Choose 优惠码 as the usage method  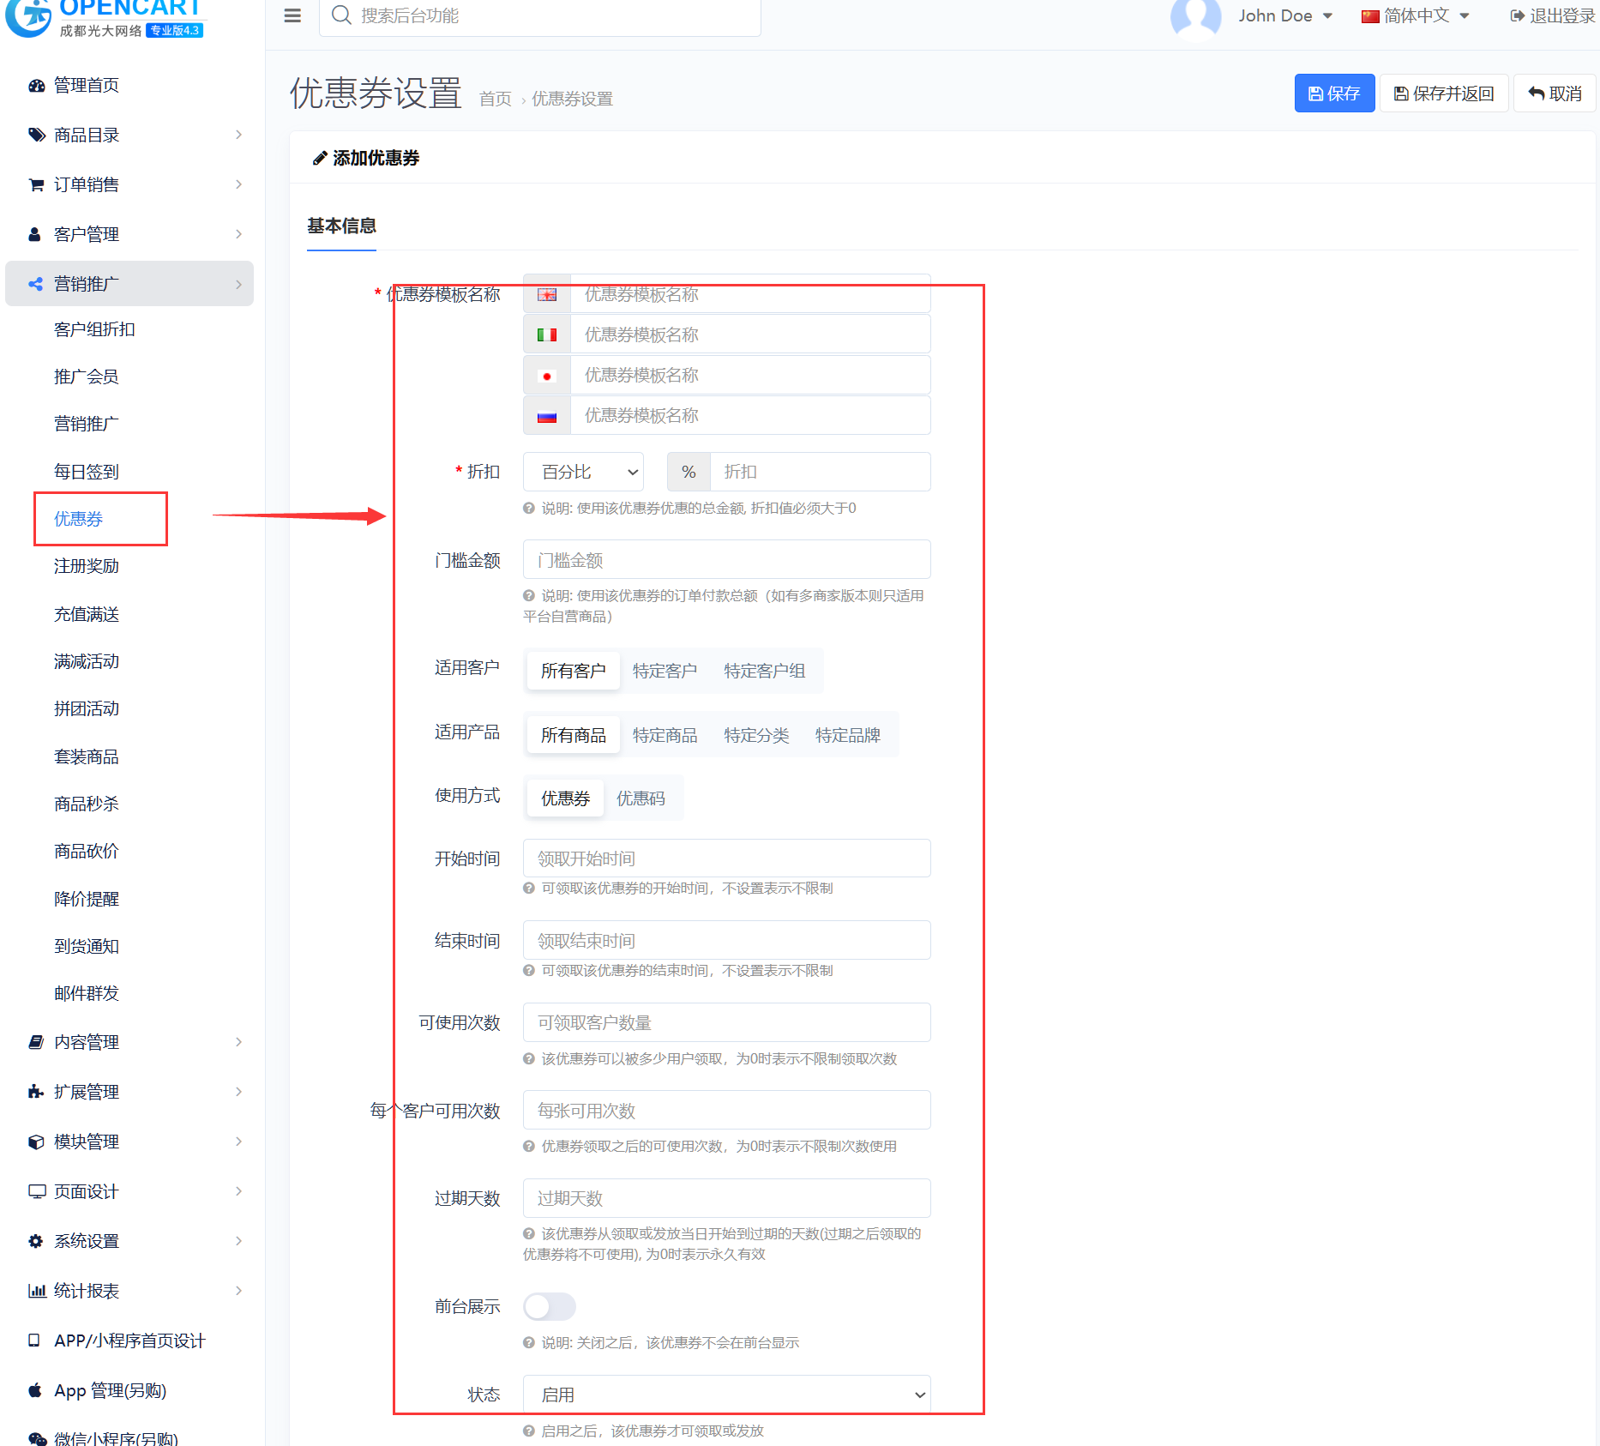click(x=641, y=798)
